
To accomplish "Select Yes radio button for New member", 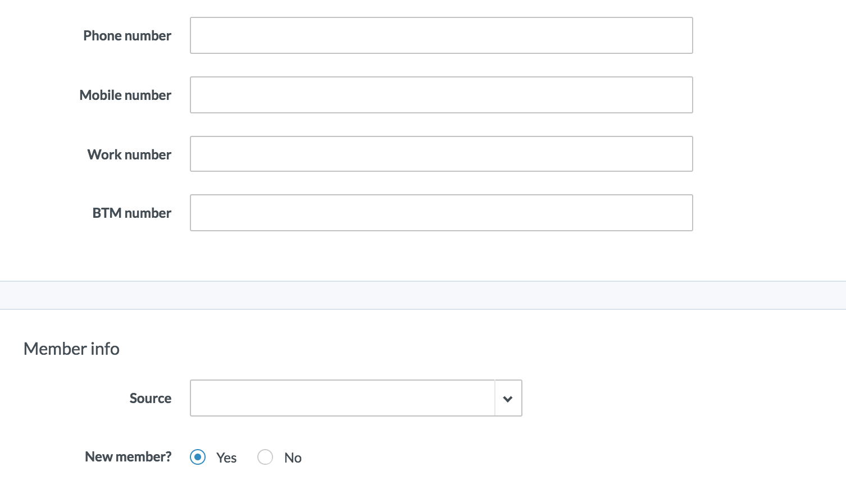I will [198, 458].
